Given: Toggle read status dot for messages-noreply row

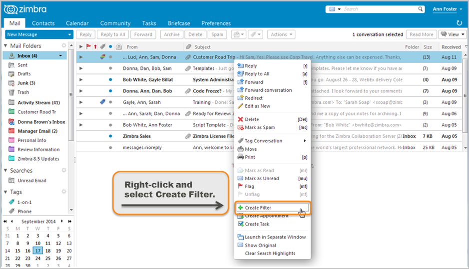Looking at the screenshot, I should [110, 147].
